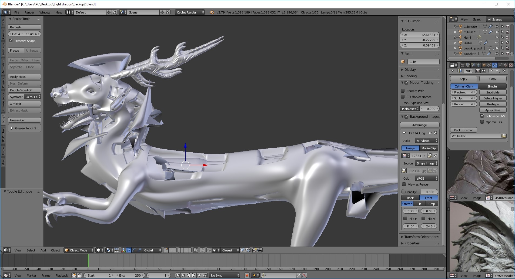
Task: Open the Render properties tab camera icon
Action: pos(463,65)
